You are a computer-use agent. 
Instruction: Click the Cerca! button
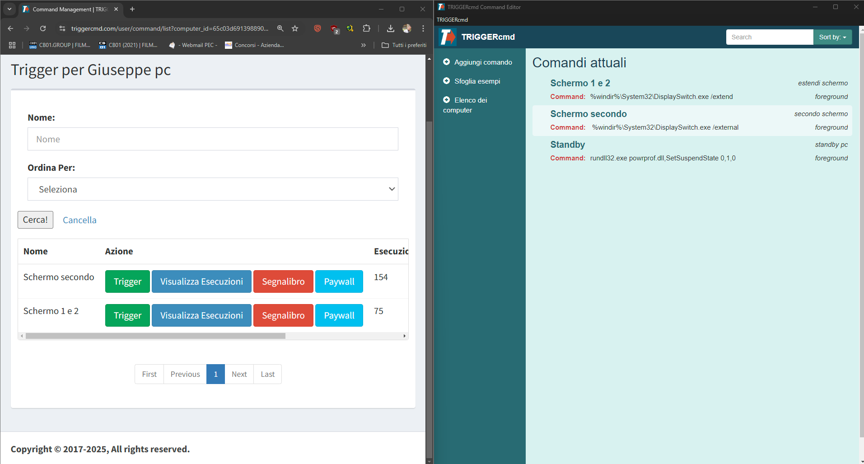35,220
